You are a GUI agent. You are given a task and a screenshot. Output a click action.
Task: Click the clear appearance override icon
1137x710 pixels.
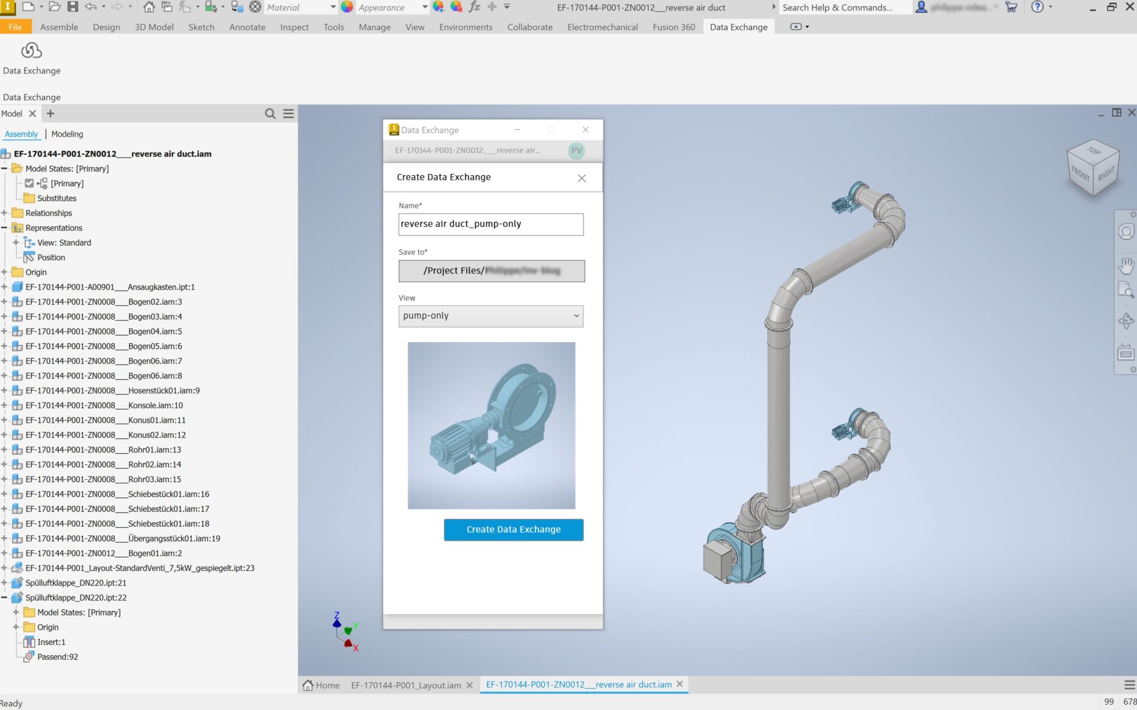[457, 7]
